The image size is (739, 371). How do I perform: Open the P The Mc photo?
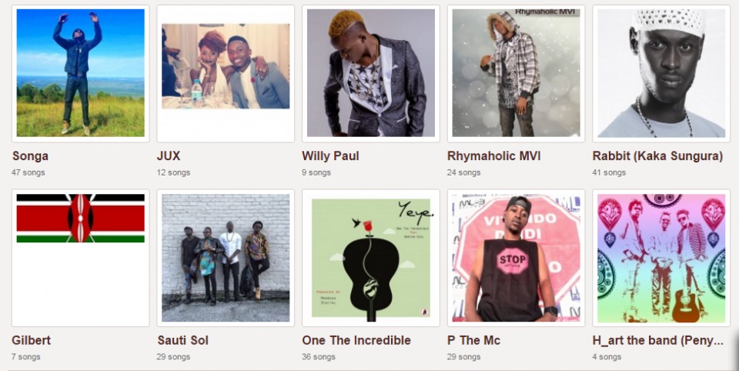[516, 258]
